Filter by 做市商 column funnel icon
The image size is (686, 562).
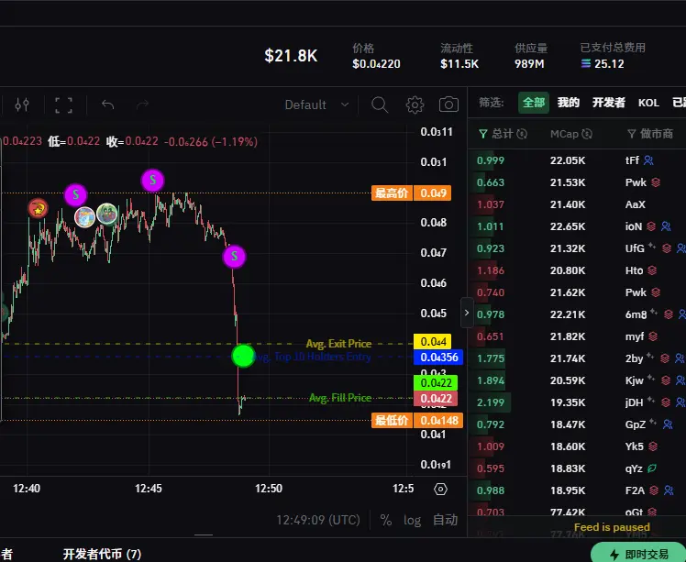[631, 134]
